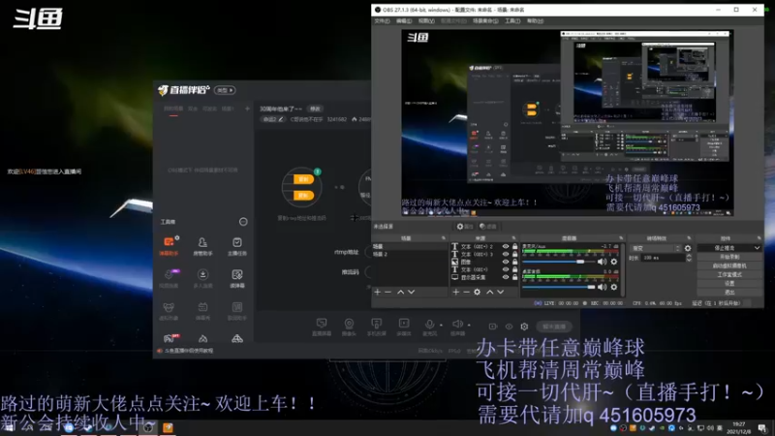Edit the room title pencil icon
The width and height of the screenshot is (775, 436).
281,119
